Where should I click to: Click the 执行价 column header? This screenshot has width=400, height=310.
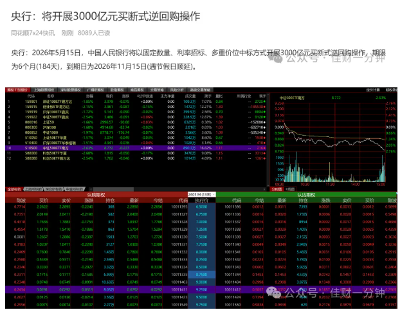pos(201,201)
